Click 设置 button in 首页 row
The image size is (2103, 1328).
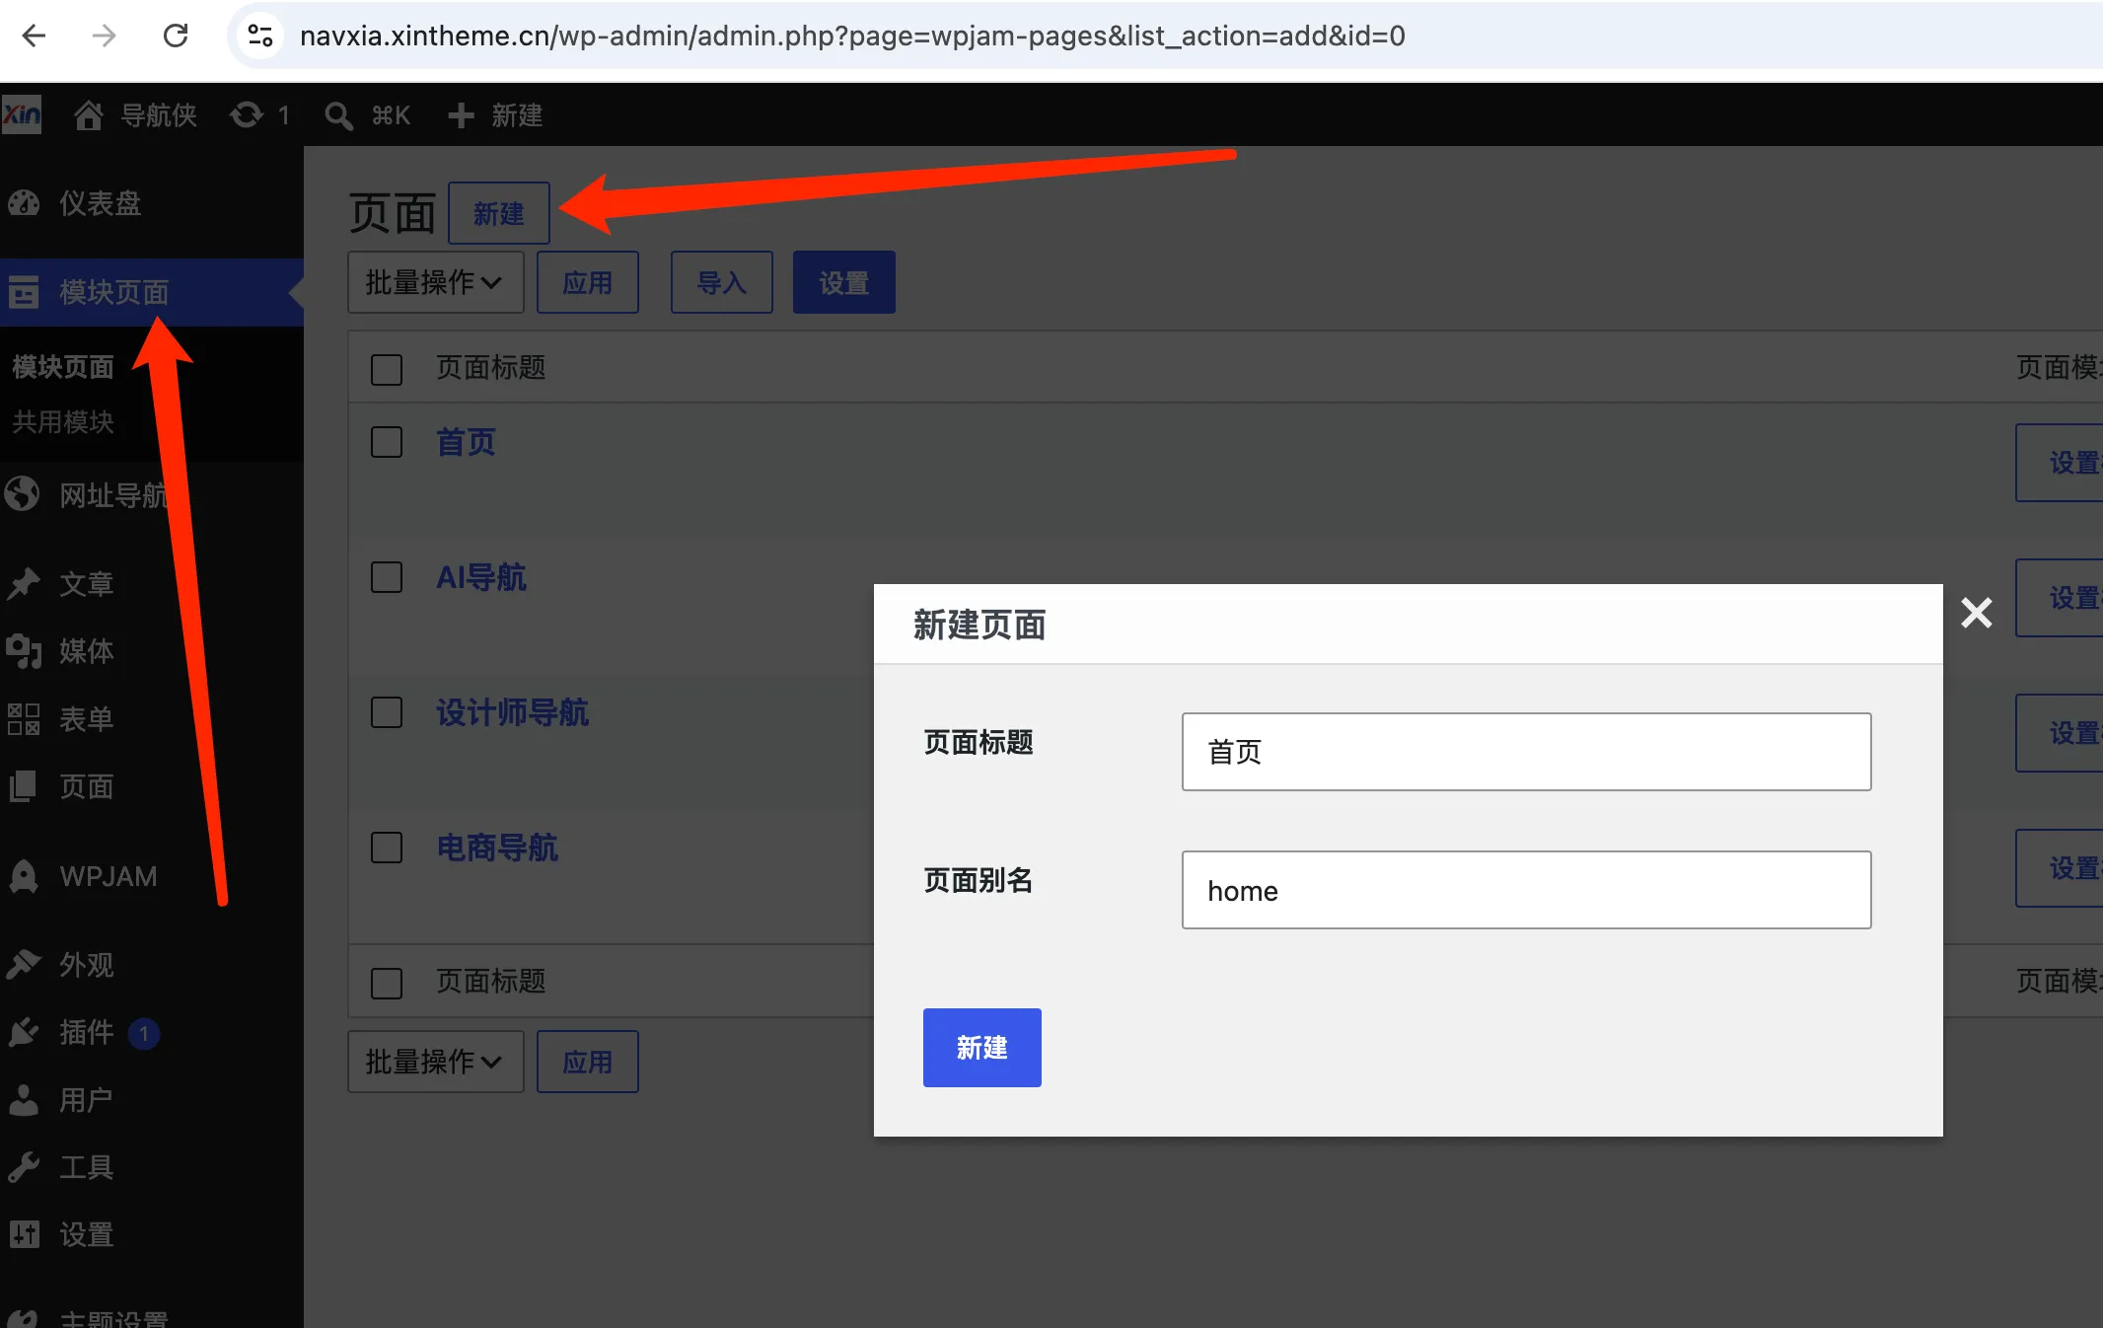[2060, 463]
